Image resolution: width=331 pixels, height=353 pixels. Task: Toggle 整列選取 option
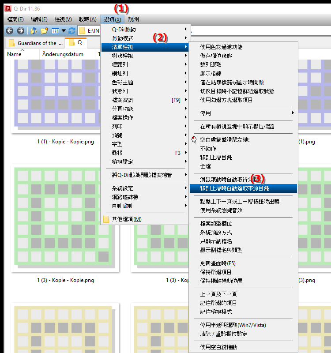pyautogui.click(x=243, y=65)
